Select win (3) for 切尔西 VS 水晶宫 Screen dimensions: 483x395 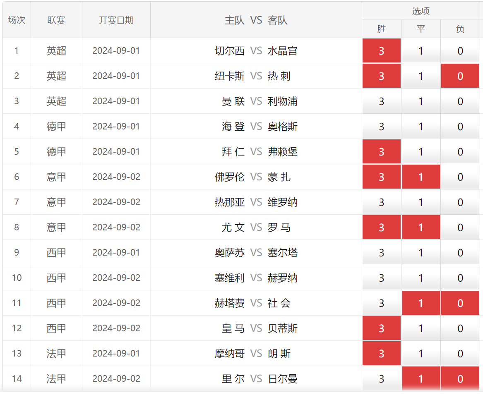coord(381,50)
